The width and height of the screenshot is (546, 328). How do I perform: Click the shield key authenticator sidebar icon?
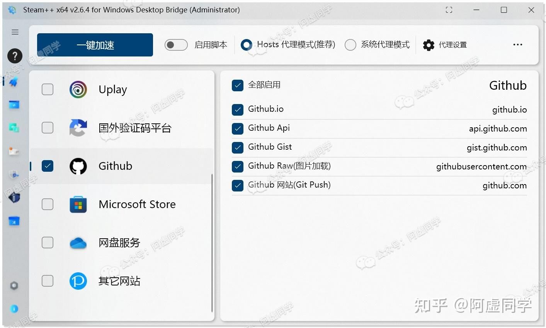coord(14,175)
